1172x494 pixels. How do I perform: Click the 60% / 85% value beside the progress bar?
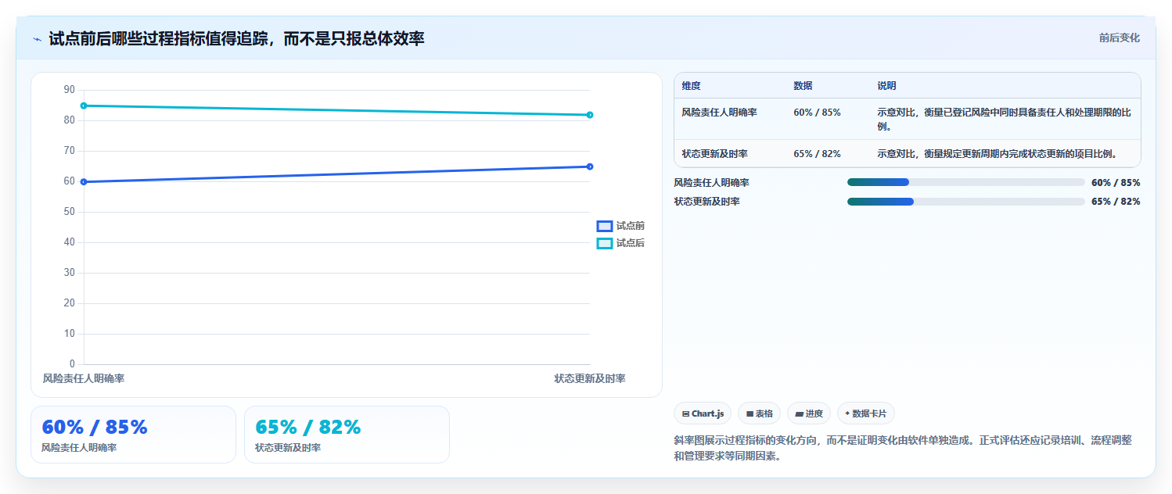[1116, 183]
